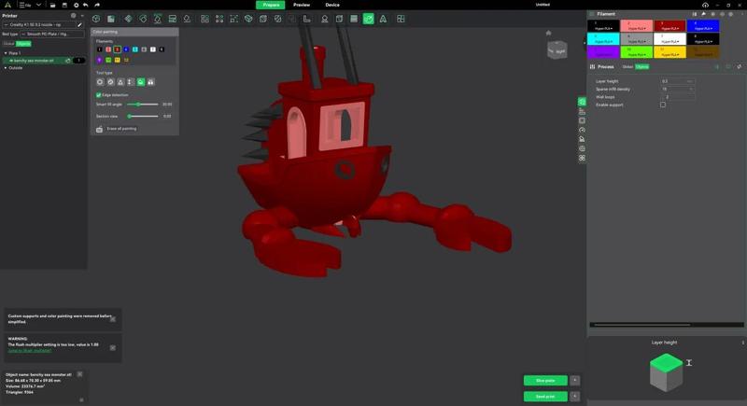
Task: Open the assembly view grid icon
Action: [x=401, y=19]
